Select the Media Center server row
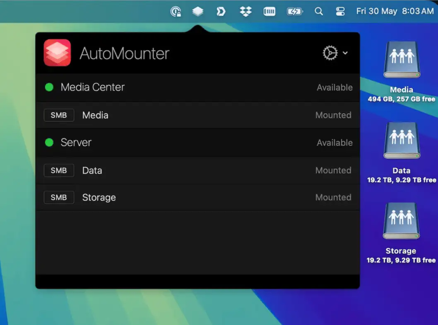The image size is (438, 325). pos(197,87)
